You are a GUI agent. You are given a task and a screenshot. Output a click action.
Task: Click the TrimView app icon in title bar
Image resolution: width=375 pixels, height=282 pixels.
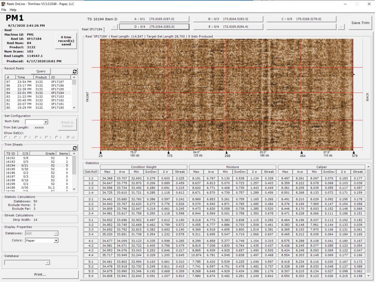click(3, 4)
